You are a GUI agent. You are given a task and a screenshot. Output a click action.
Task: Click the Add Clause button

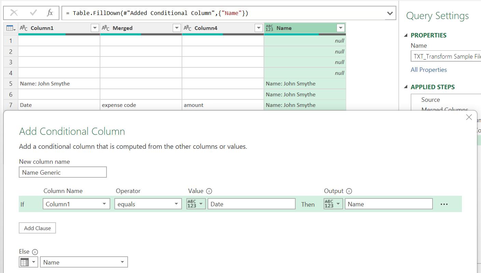pyautogui.click(x=37, y=228)
